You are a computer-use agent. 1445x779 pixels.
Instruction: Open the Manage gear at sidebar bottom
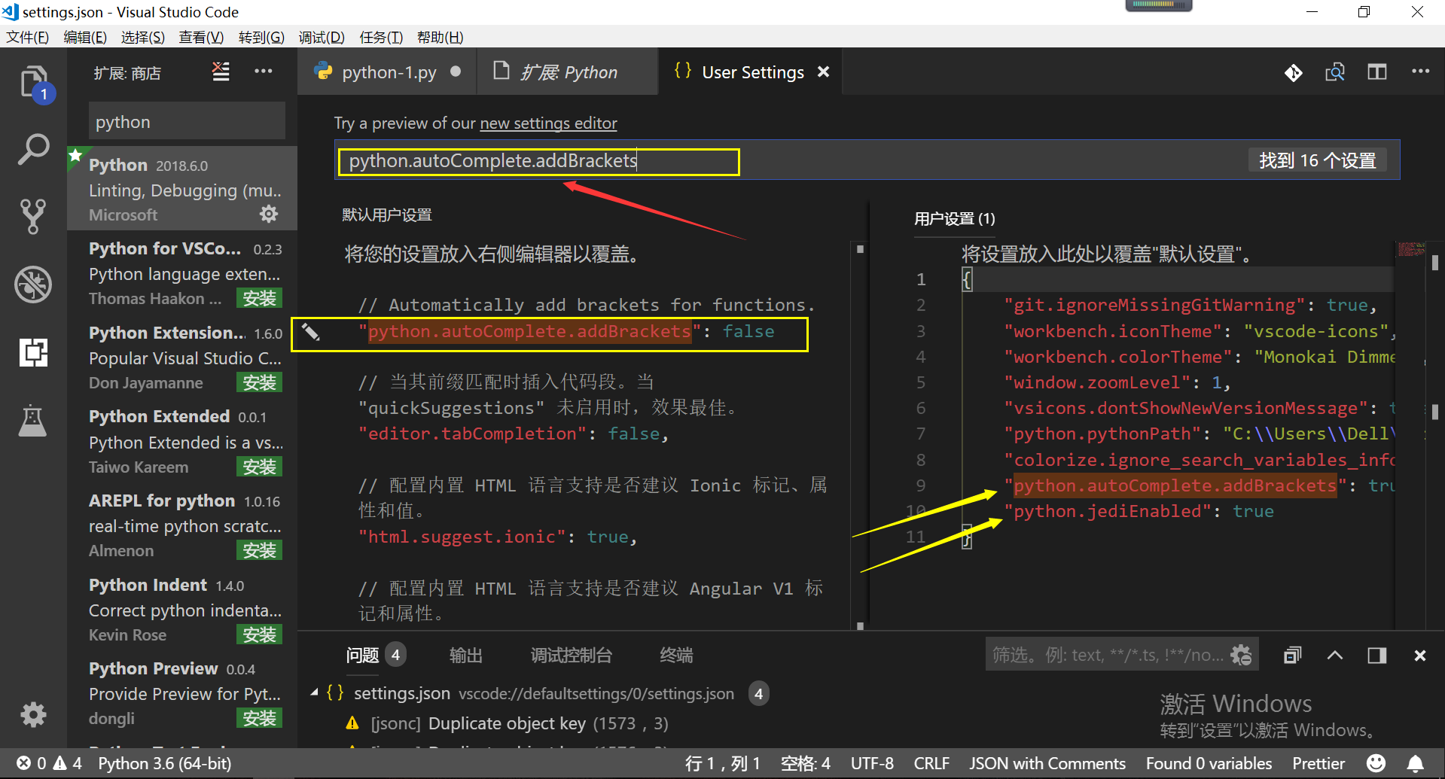coord(33,714)
